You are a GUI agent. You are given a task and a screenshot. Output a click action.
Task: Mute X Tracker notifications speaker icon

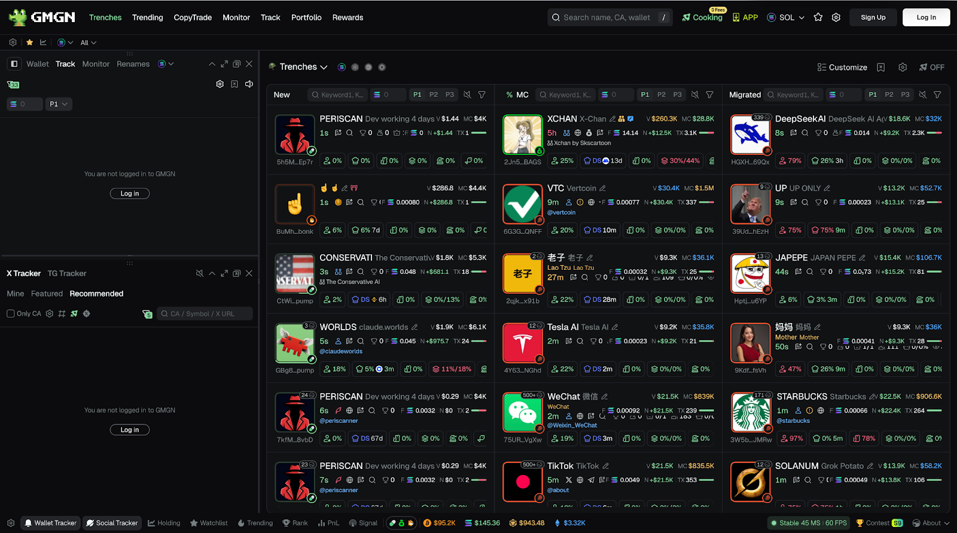click(200, 273)
